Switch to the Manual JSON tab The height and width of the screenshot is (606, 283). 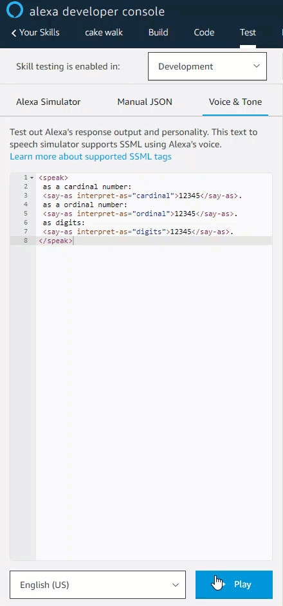tap(145, 102)
